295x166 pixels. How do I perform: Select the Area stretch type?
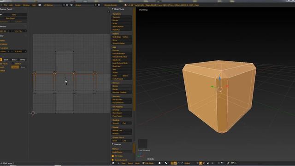pos(23,67)
